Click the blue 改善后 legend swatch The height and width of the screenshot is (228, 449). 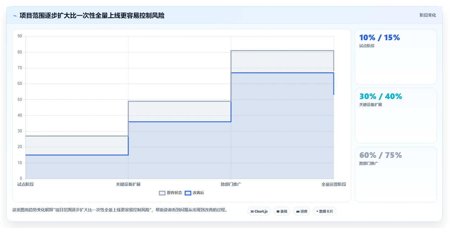coord(188,193)
